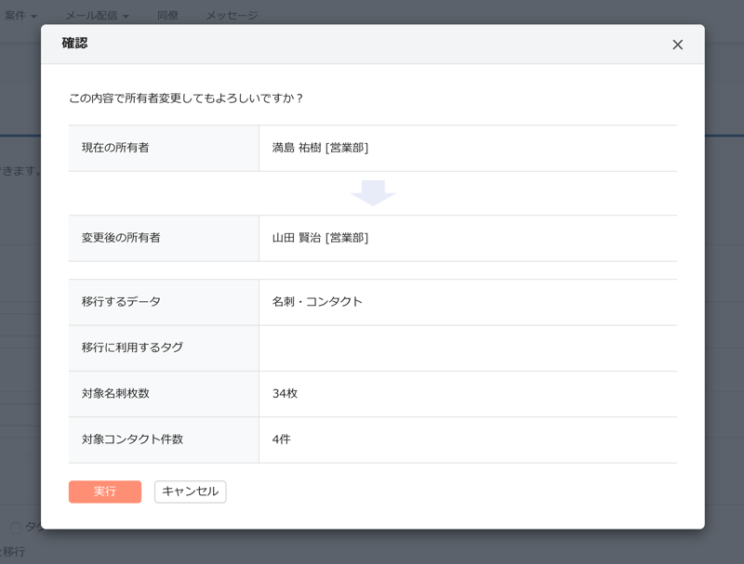Close the 確認 dialog with the X icon
The height and width of the screenshot is (564, 744).
[677, 45]
